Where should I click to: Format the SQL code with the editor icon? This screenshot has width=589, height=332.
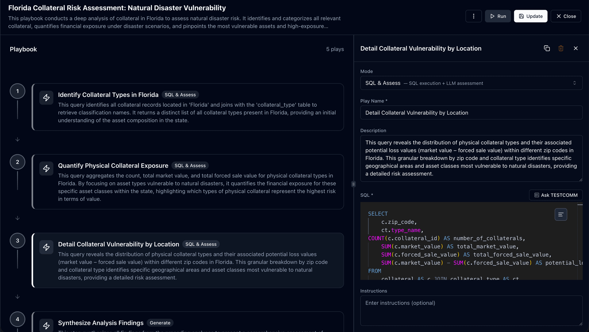coord(561,214)
